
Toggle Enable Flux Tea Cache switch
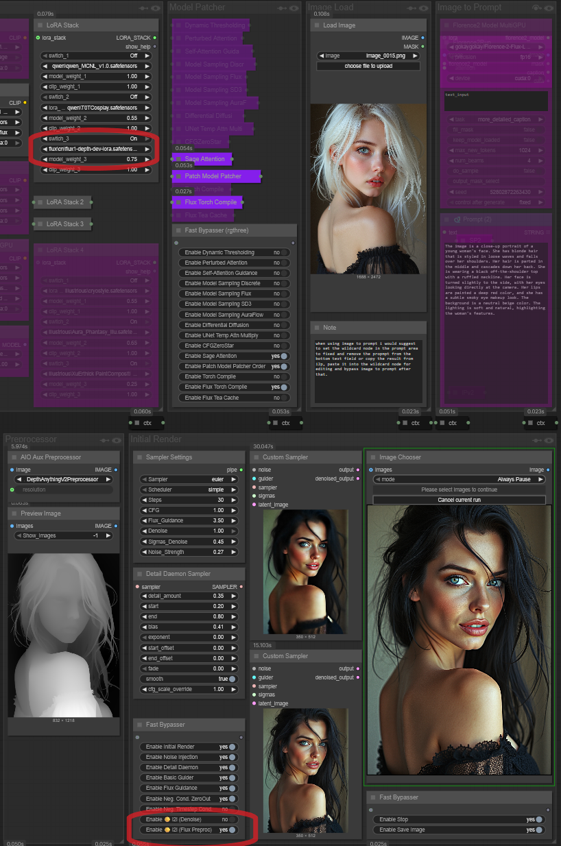(x=284, y=398)
